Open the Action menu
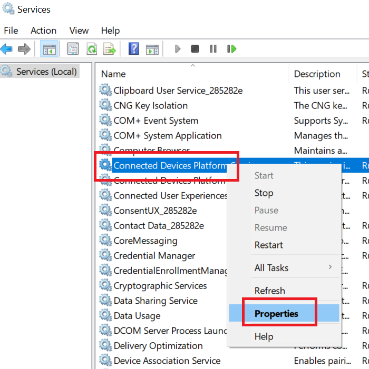This screenshot has width=369, height=369. click(43, 31)
